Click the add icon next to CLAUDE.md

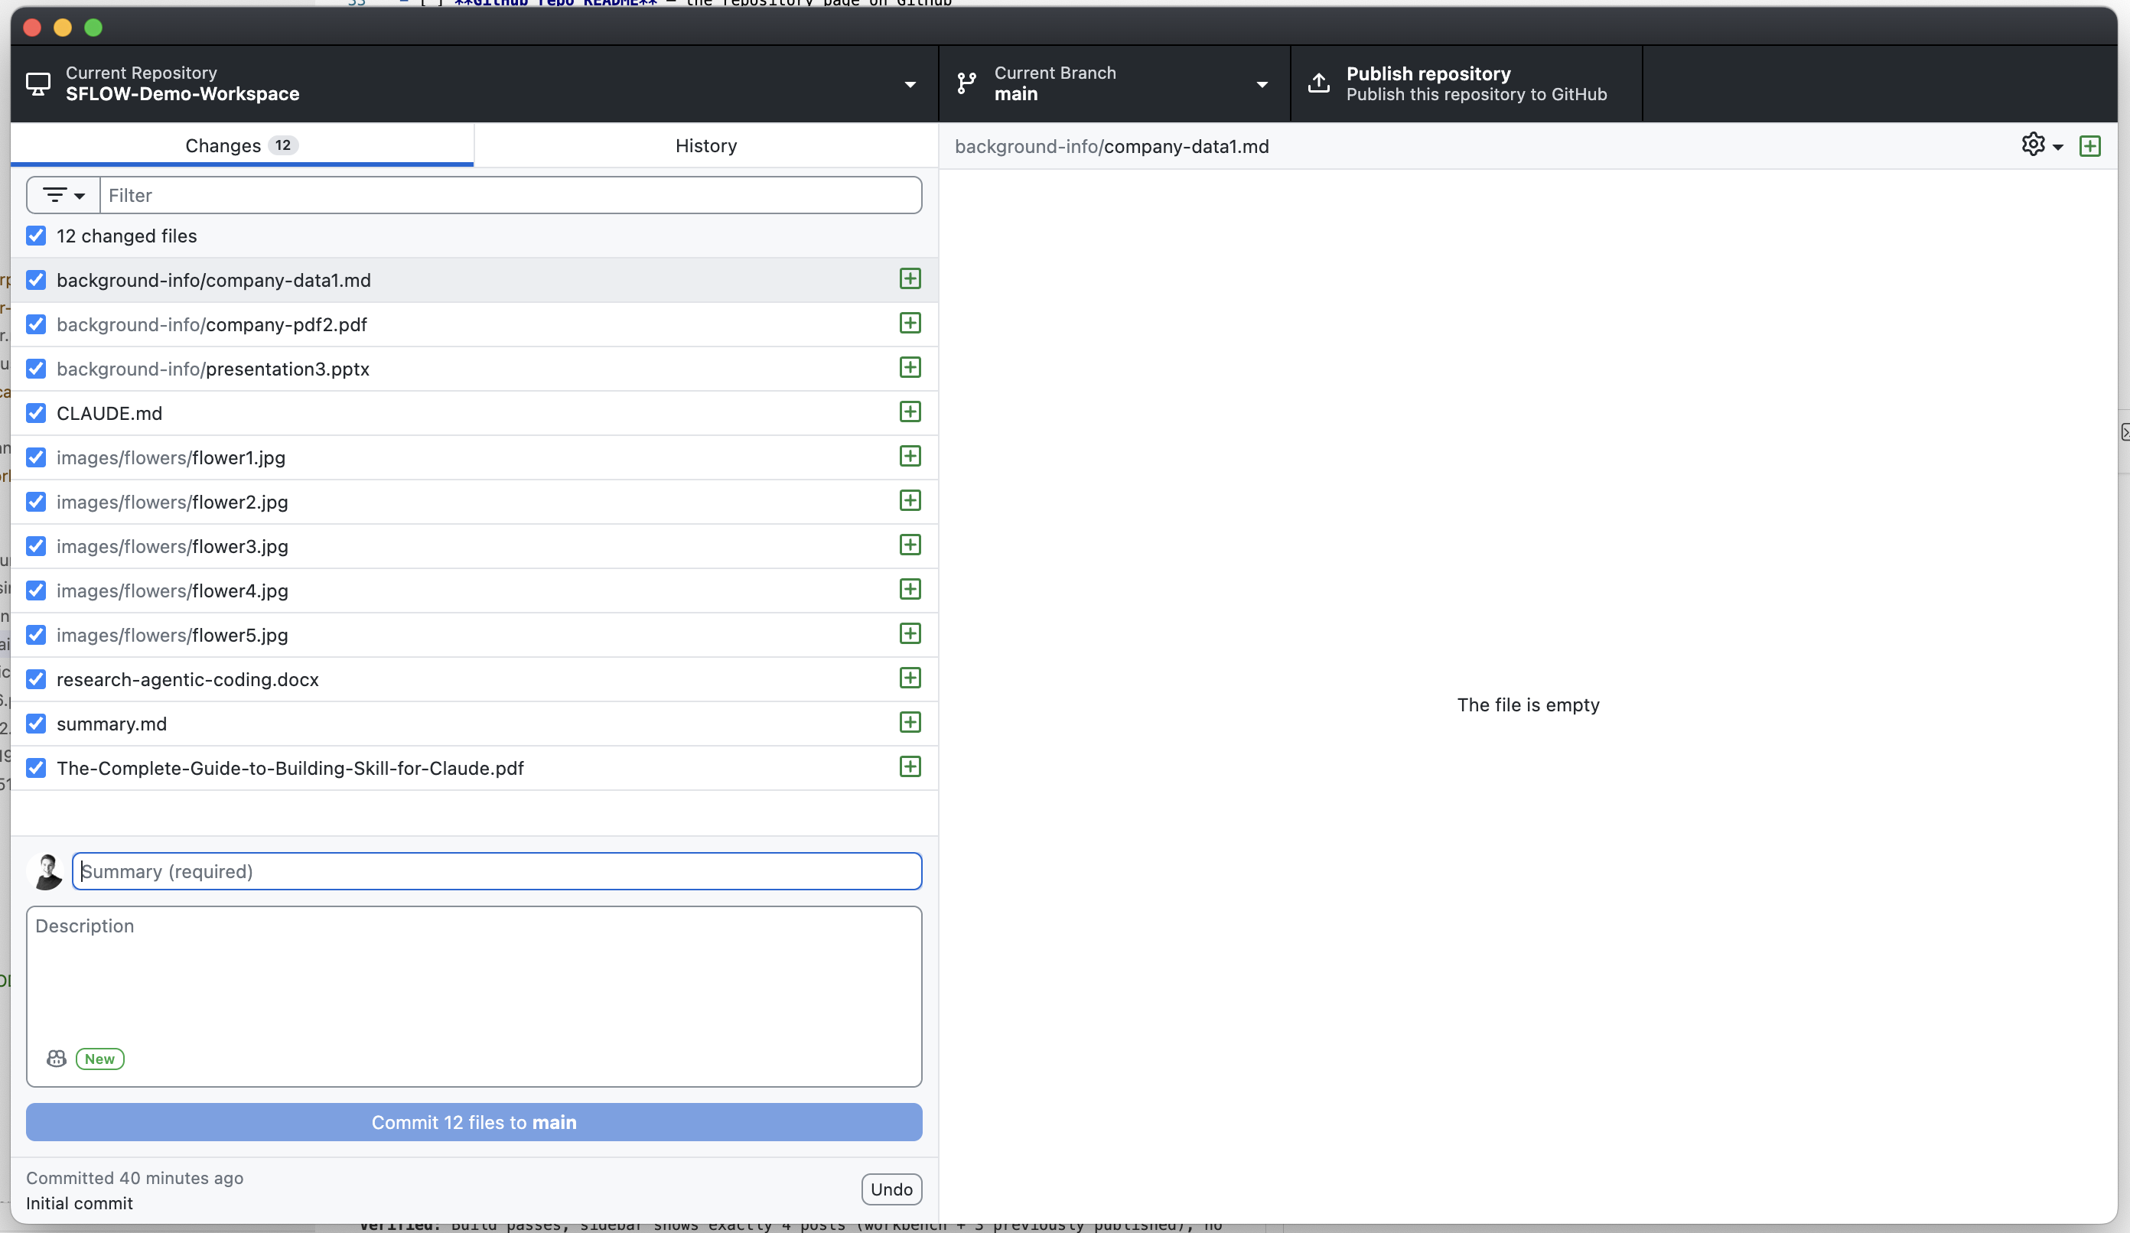(910, 412)
